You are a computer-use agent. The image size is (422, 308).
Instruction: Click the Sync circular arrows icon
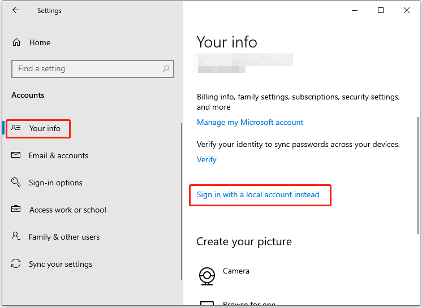point(16,263)
